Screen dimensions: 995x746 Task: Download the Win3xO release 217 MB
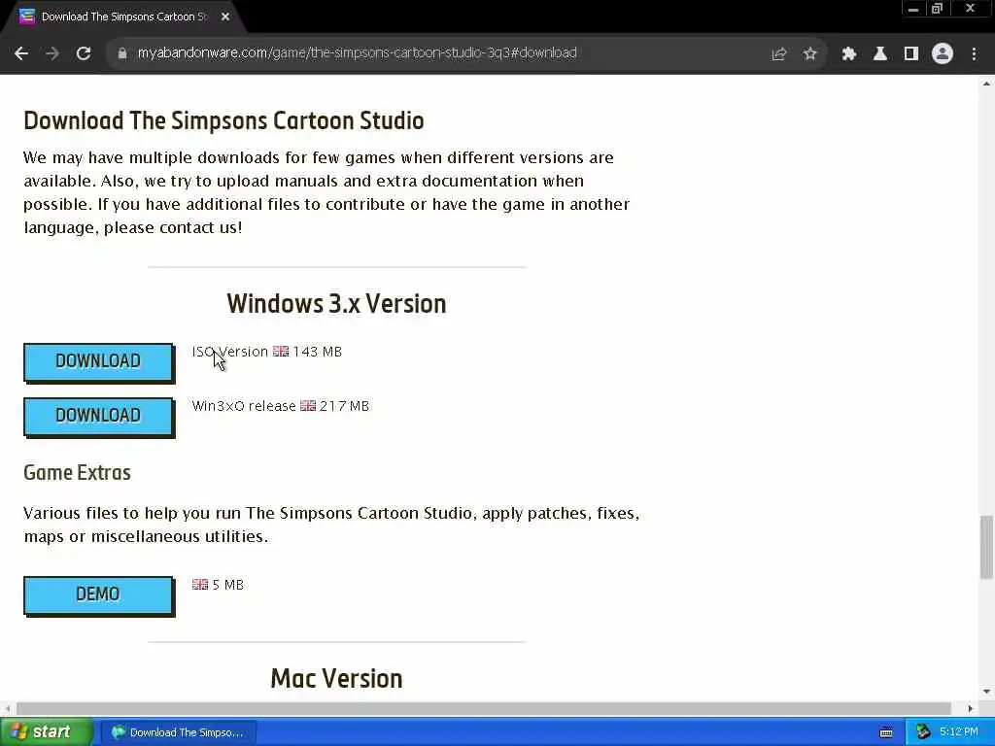[x=98, y=416]
